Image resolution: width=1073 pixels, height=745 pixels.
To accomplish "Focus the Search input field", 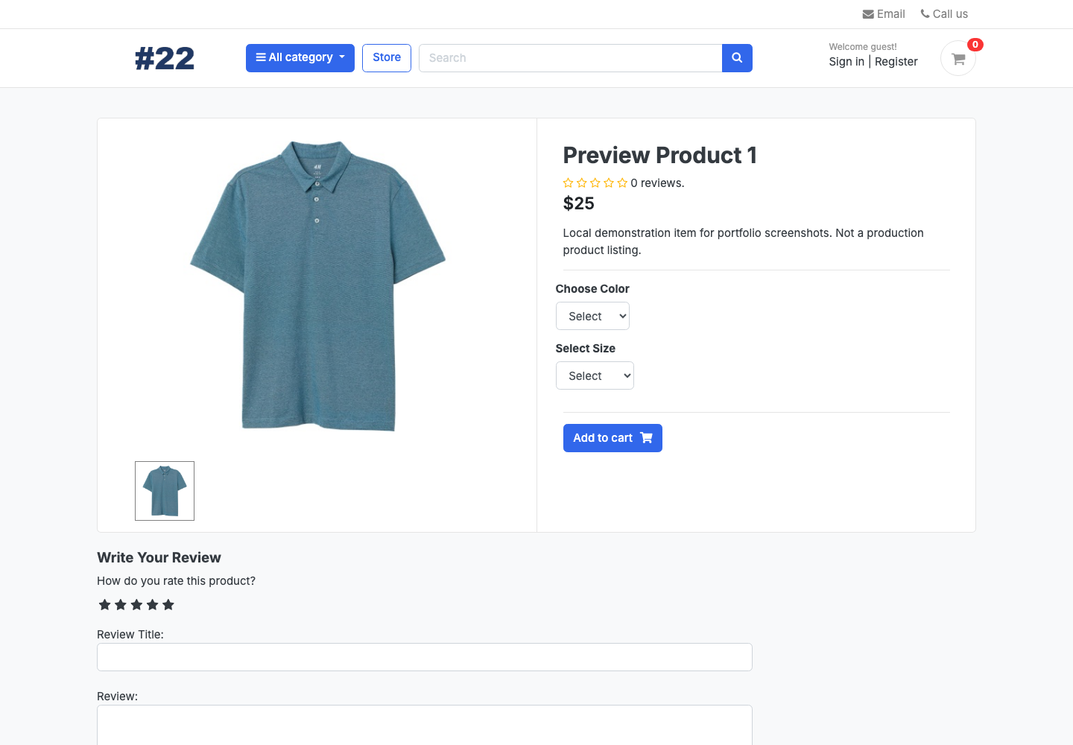I will [571, 58].
